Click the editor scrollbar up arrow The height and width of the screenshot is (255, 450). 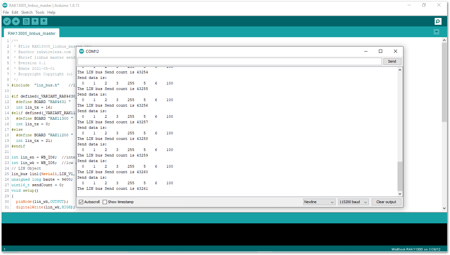[444, 40]
